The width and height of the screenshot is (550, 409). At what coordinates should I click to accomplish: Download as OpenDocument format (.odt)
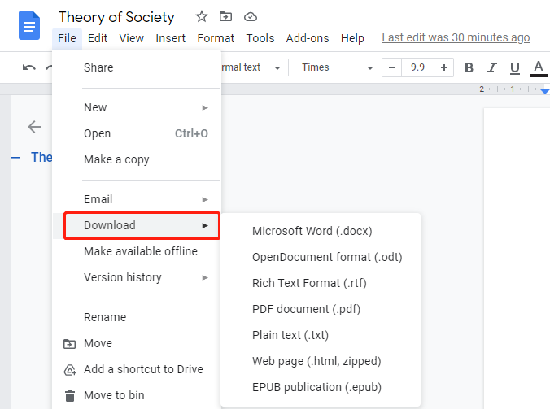coord(321,257)
